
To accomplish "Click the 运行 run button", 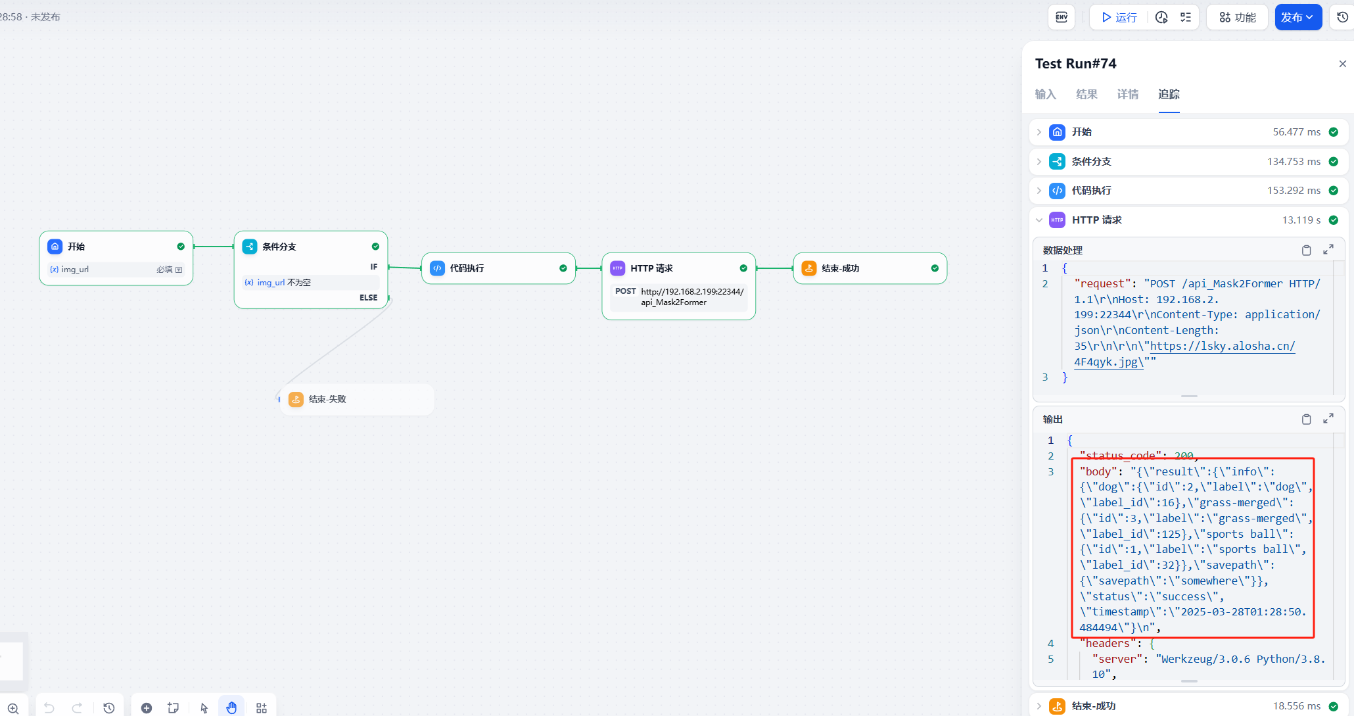I will (x=1119, y=17).
